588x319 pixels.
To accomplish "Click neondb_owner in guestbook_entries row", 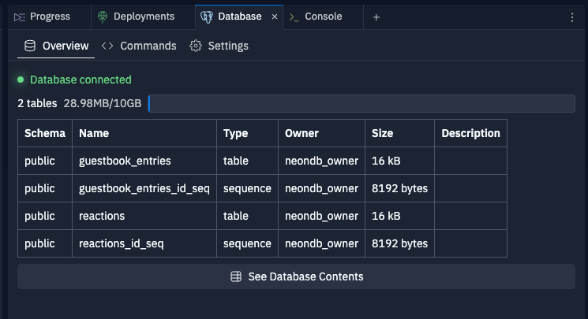I will coord(321,161).
